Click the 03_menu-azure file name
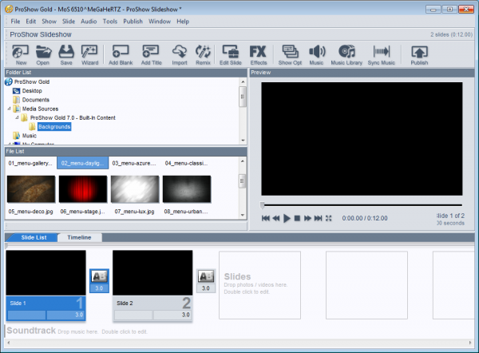Screen dimensions: 479x353 pyautogui.click(x=134, y=163)
